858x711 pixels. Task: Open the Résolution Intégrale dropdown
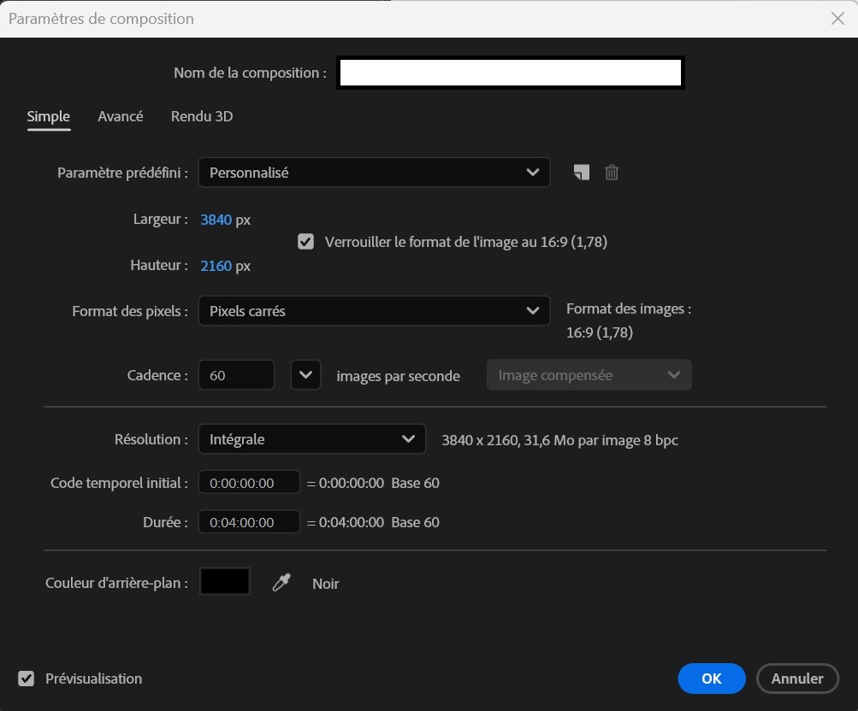[x=311, y=439]
